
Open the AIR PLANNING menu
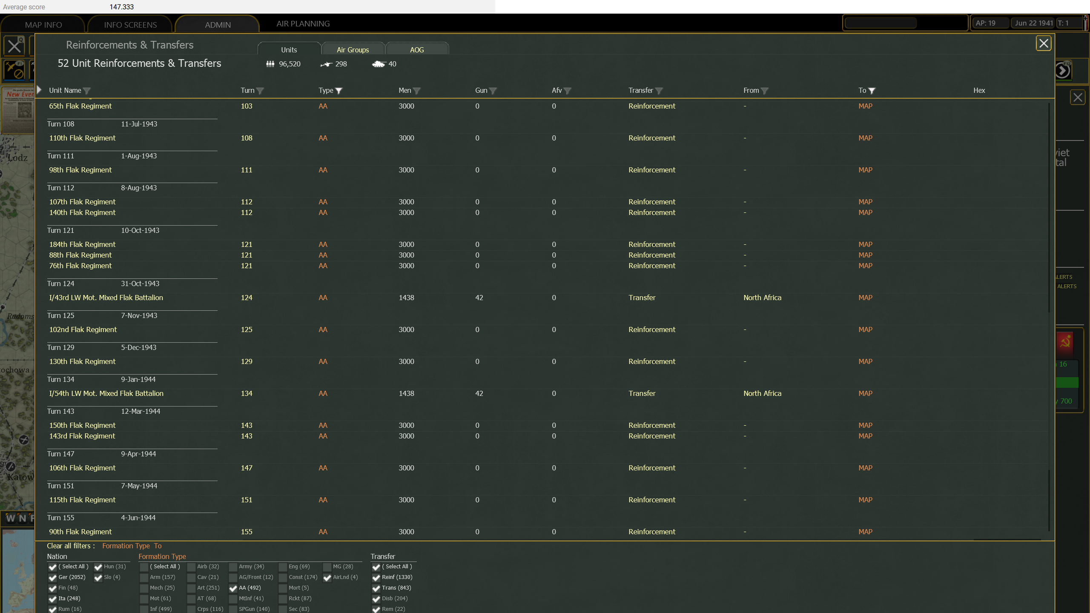pos(303,24)
